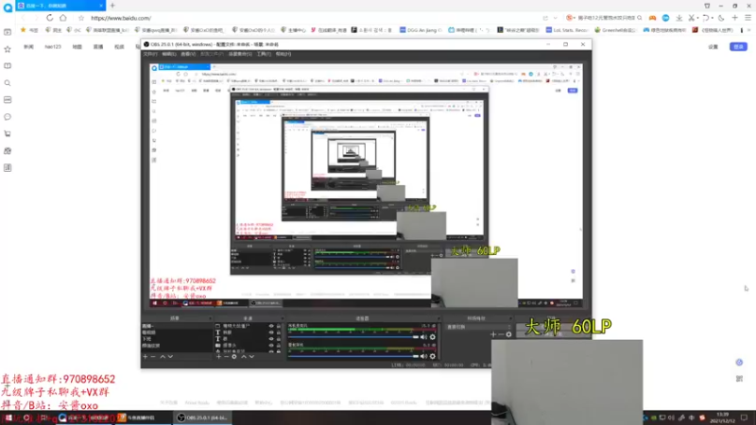Toggle visibility eye of fourth source
Screen dimensions: 756x425
(271, 345)
